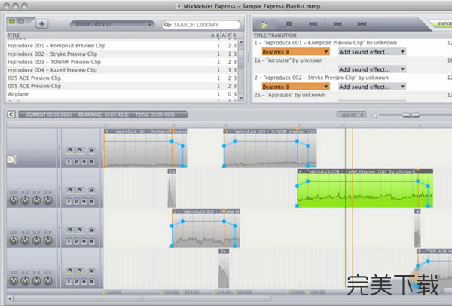Select reproduce 002 - Stryke Preview Clip in library
The height and width of the screenshot is (306, 452).
(122, 54)
